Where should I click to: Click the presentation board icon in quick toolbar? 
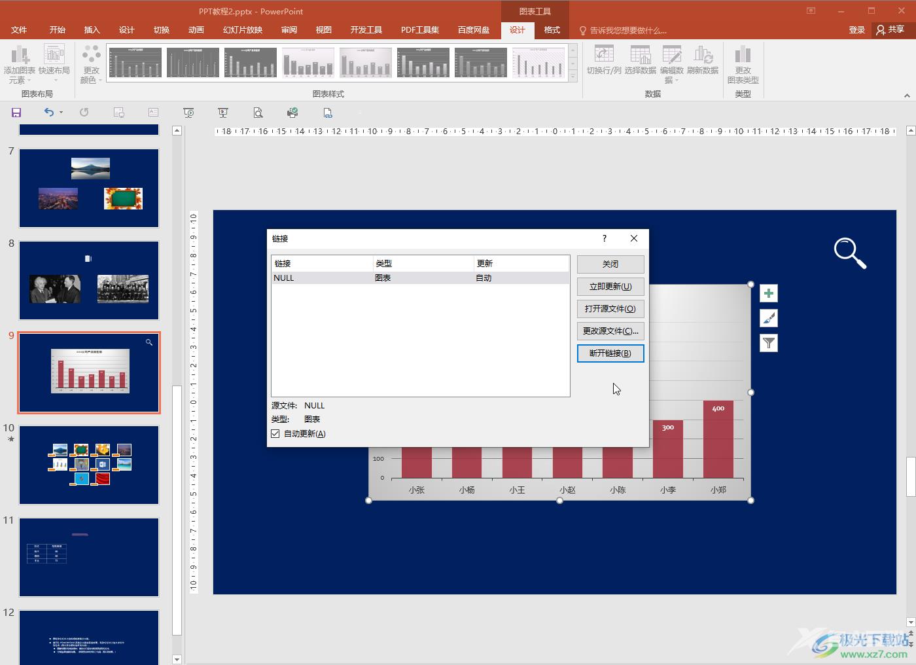(223, 113)
